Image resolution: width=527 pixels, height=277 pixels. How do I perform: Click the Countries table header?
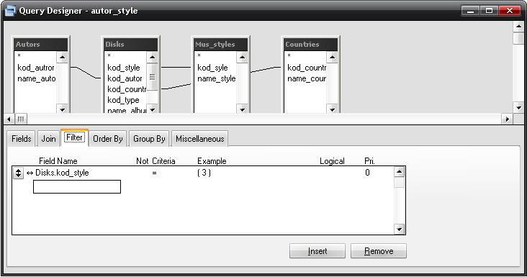coord(311,45)
